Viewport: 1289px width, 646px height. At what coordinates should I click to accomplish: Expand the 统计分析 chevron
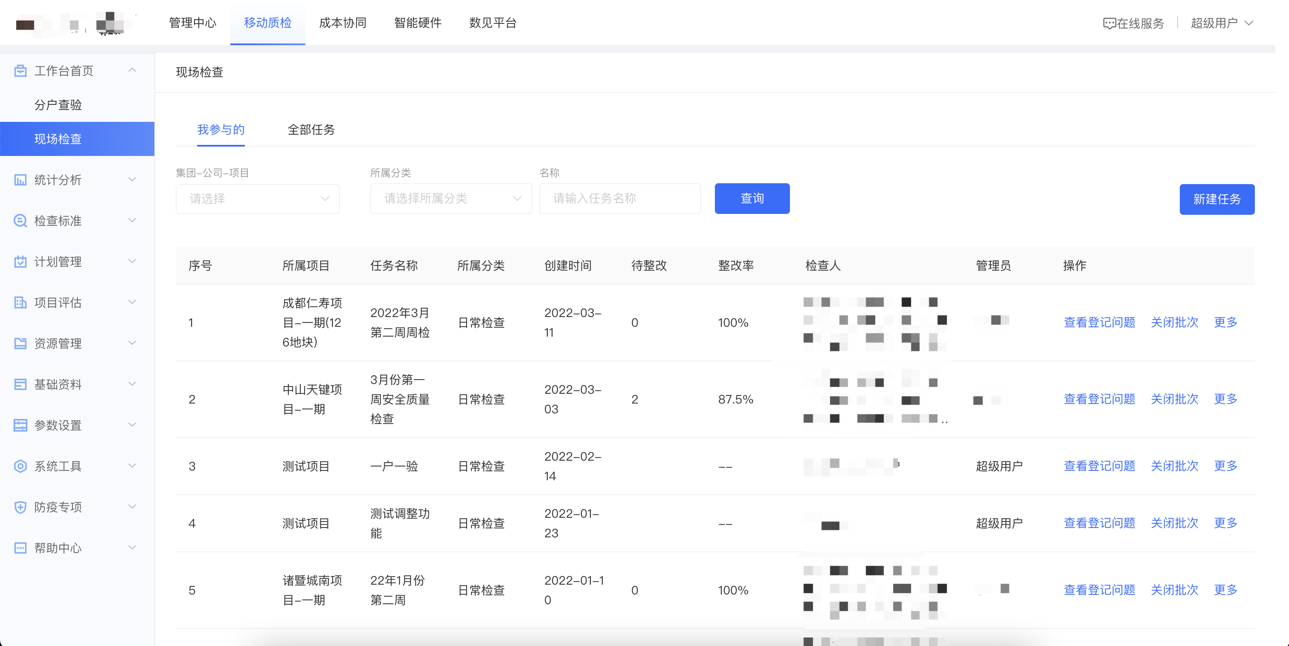coord(132,179)
